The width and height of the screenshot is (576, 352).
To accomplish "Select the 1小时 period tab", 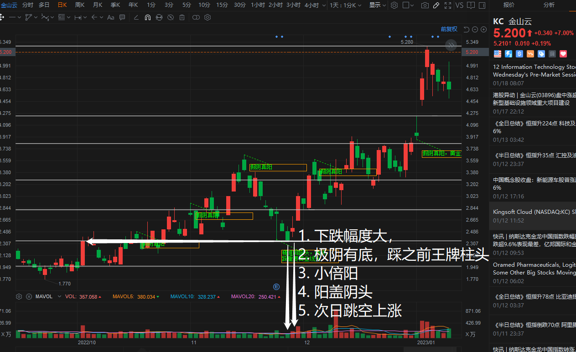I will (x=258, y=5).
